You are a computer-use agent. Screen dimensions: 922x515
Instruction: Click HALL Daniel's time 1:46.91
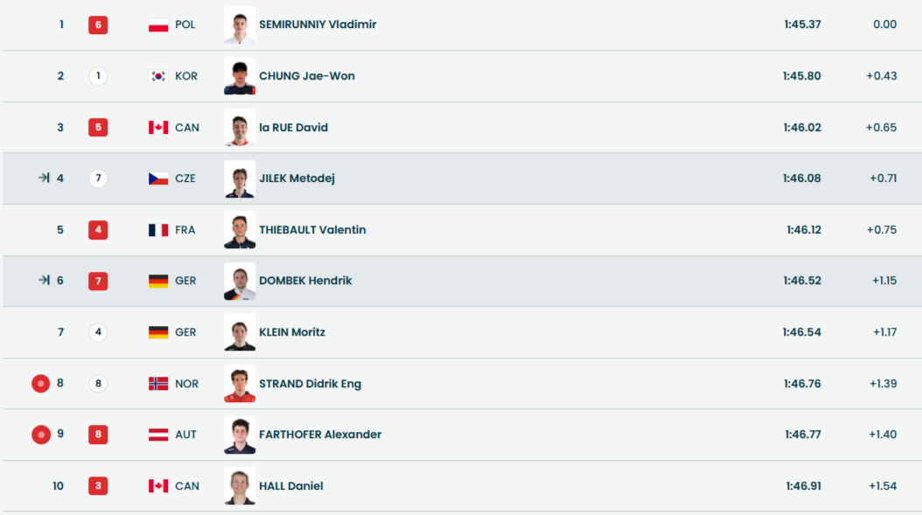(802, 486)
